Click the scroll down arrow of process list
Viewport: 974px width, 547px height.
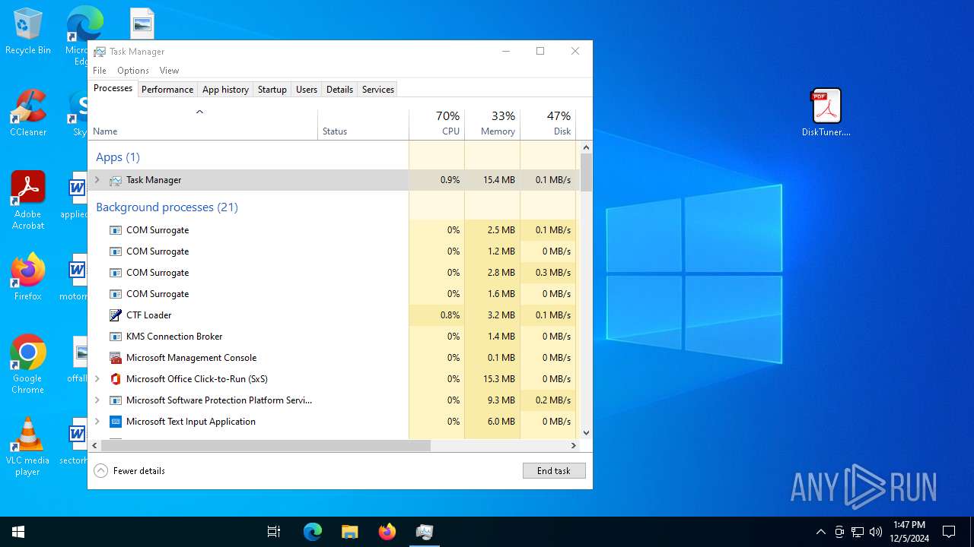pyautogui.click(x=586, y=433)
